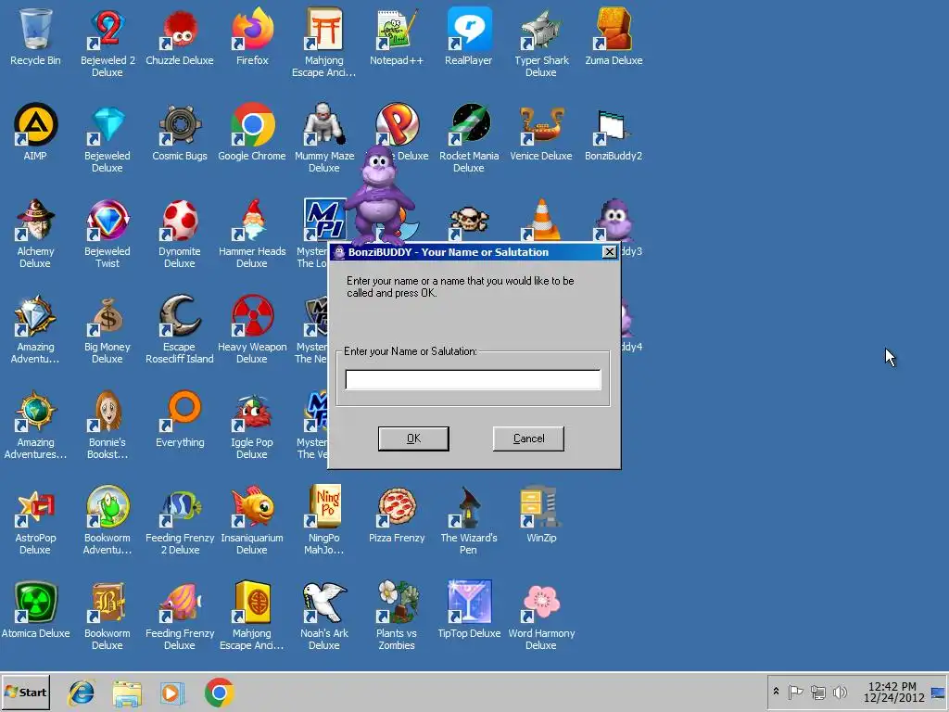Select the Chuzzle Deluxe shortcut
This screenshot has height=712, width=949.
[179, 36]
